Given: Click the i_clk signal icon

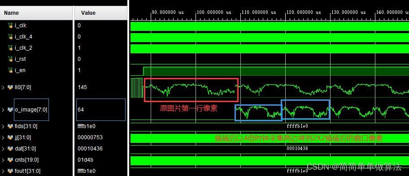Looking at the screenshot, I should click(10, 26).
